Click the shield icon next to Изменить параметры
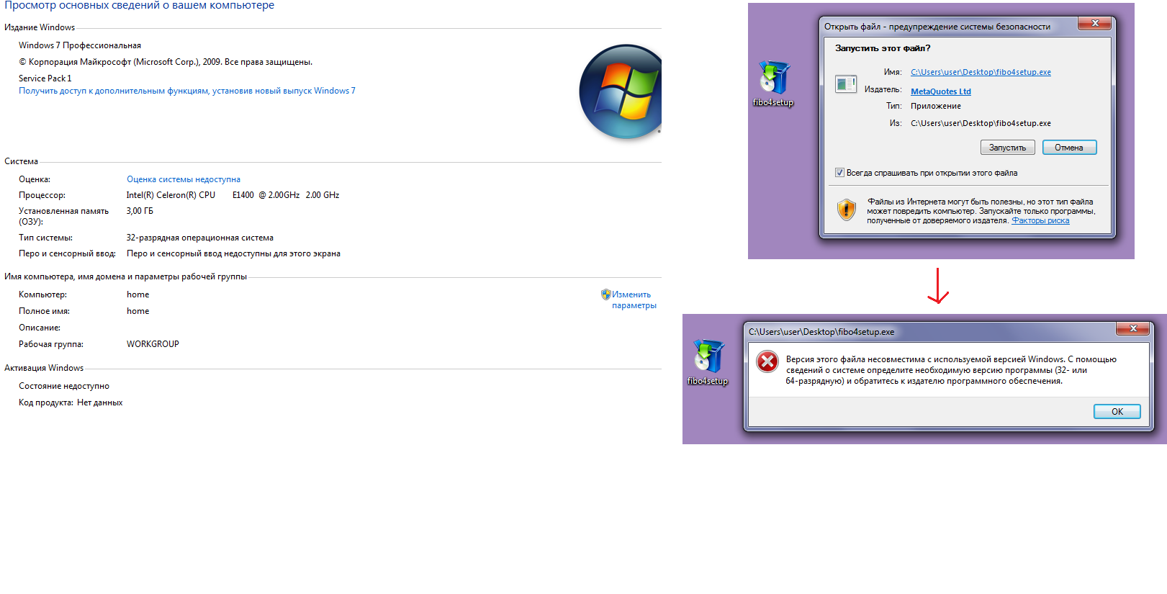This screenshot has height=594, width=1167. [605, 294]
